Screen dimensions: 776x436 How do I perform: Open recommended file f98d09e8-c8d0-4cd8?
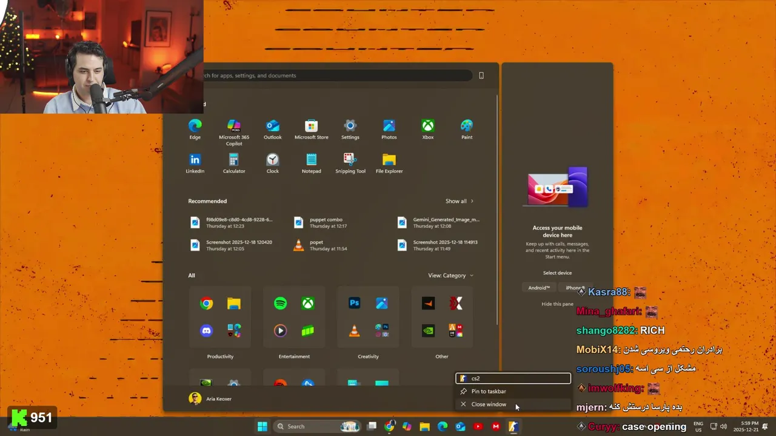point(232,222)
